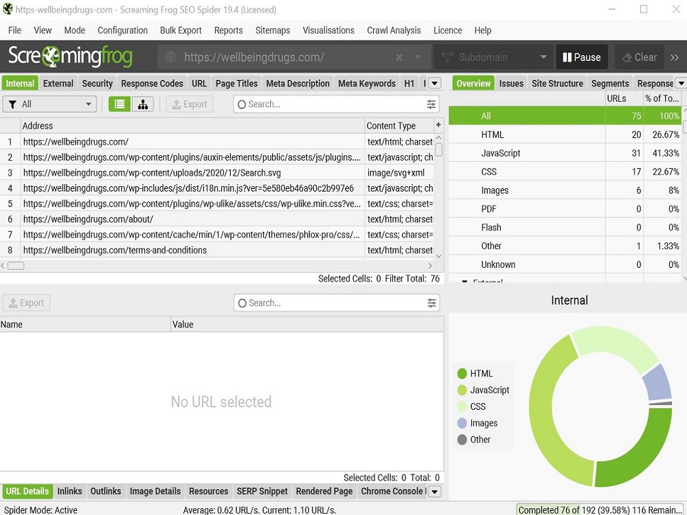Switch to tree view icon
Viewport: 687px width, 515px height.
[143, 104]
